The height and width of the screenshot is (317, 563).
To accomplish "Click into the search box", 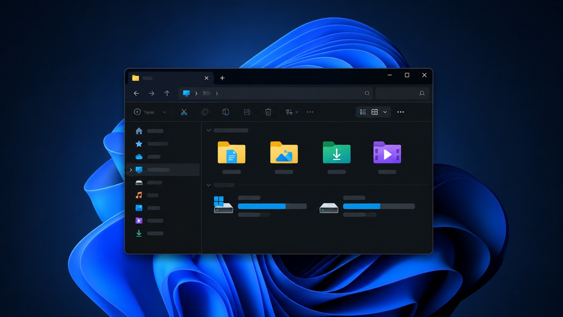I will click(x=402, y=93).
